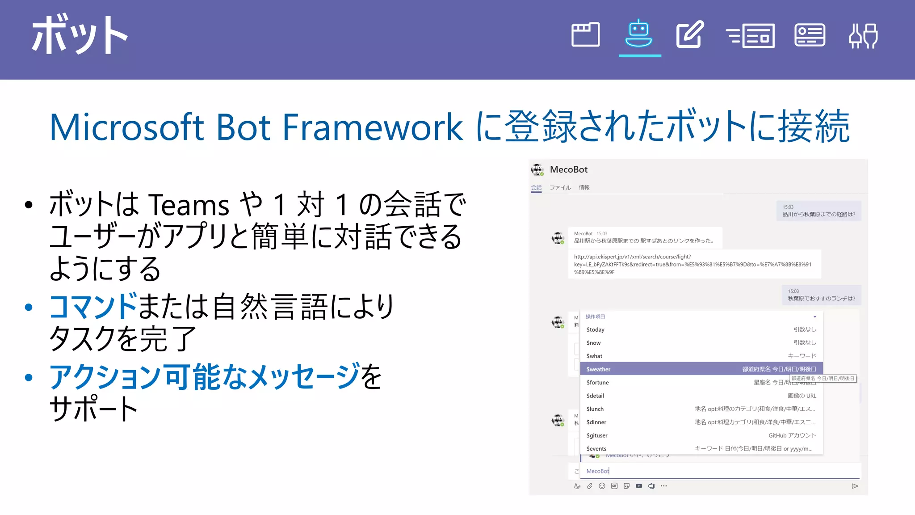The height and width of the screenshot is (515, 915).
Task: Click the attach paperclip icon
Action: tap(590, 486)
